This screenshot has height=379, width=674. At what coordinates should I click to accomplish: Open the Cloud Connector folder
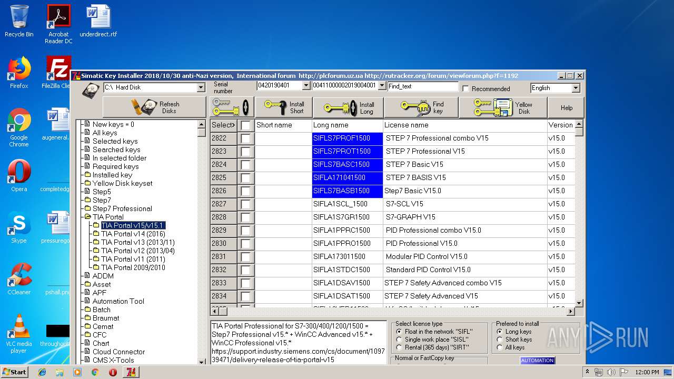(118, 352)
